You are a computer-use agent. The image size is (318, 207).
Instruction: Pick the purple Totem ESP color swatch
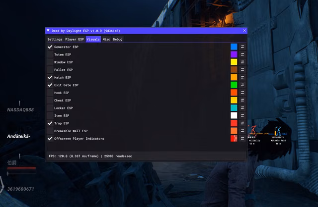tap(234, 54)
